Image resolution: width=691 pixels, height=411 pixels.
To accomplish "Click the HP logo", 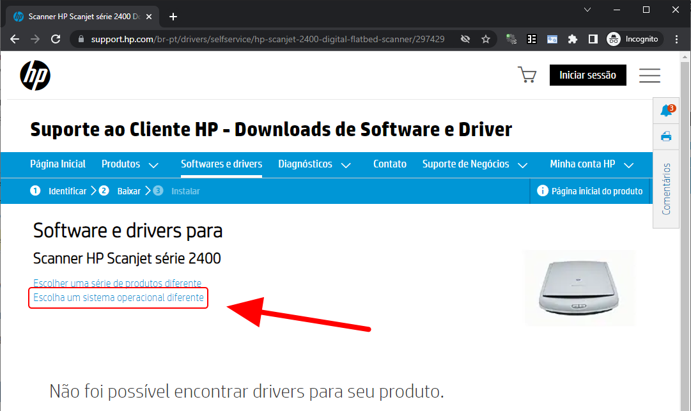I will [x=35, y=75].
